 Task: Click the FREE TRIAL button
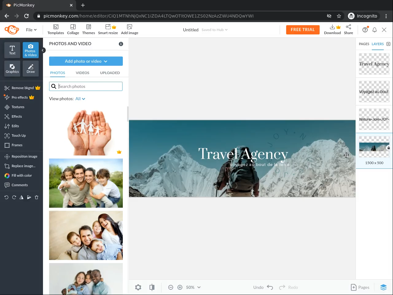(303, 30)
